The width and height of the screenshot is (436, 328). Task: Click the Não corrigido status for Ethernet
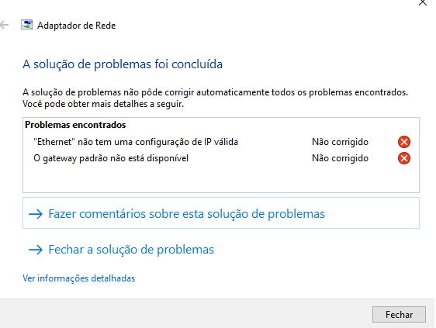tap(340, 142)
